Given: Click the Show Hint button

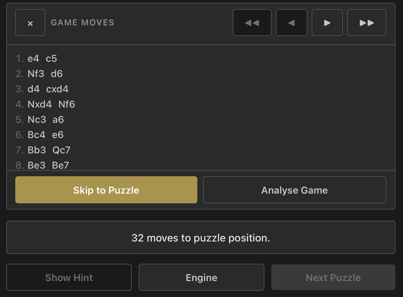Looking at the screenshot, I should tap(69, 278).
